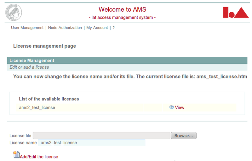Click the 'Edit or add a license' subtitle
The width and height of the screenshot is (252, 161).
click(x=29, y=67)
